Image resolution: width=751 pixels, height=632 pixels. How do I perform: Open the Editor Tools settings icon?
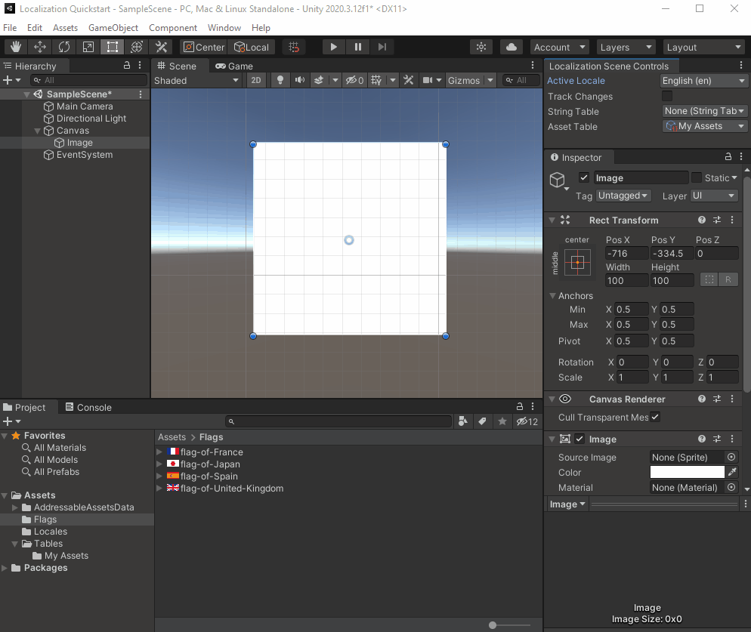pyautogui.click(x=160, y=46)
